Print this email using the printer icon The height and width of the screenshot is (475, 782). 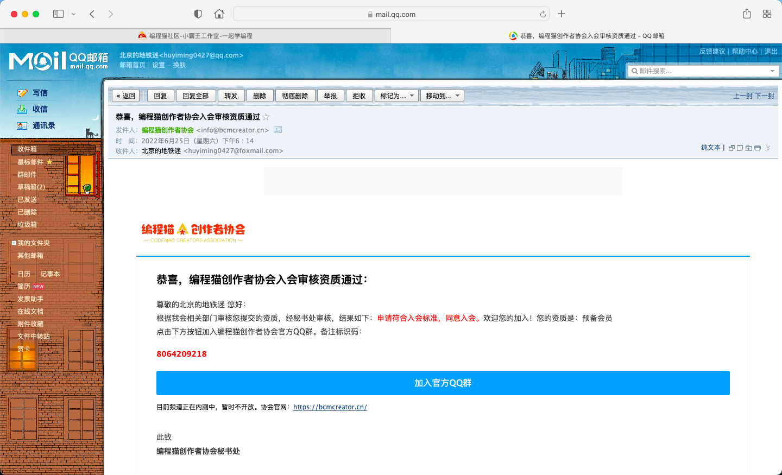tap(758, 148)
